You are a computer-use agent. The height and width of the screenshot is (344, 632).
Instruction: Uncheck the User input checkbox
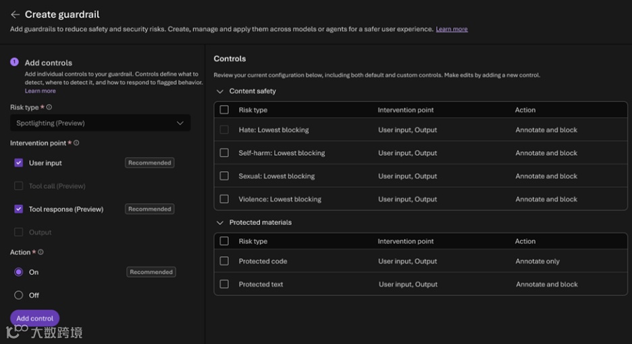pyautogui.click(x=19, y=163)
